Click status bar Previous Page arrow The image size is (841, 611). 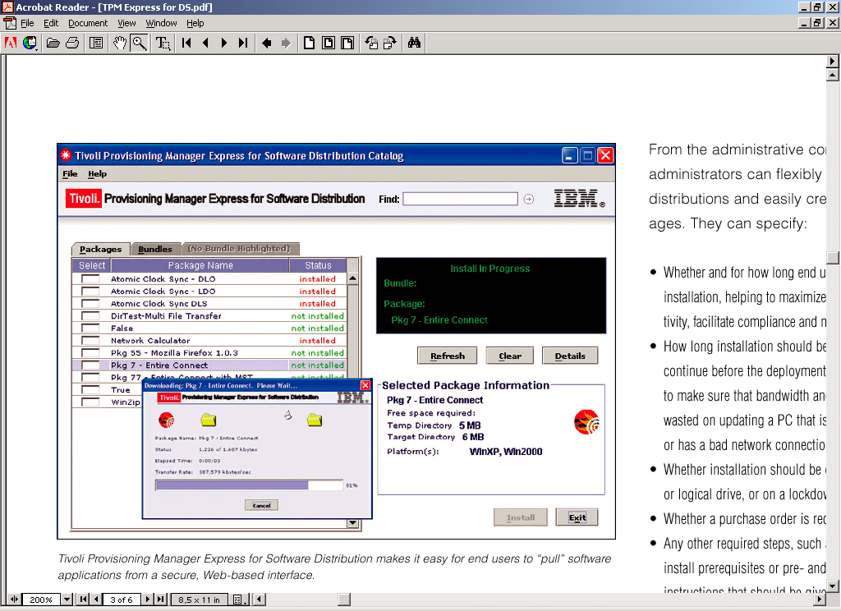click(96, 600)
